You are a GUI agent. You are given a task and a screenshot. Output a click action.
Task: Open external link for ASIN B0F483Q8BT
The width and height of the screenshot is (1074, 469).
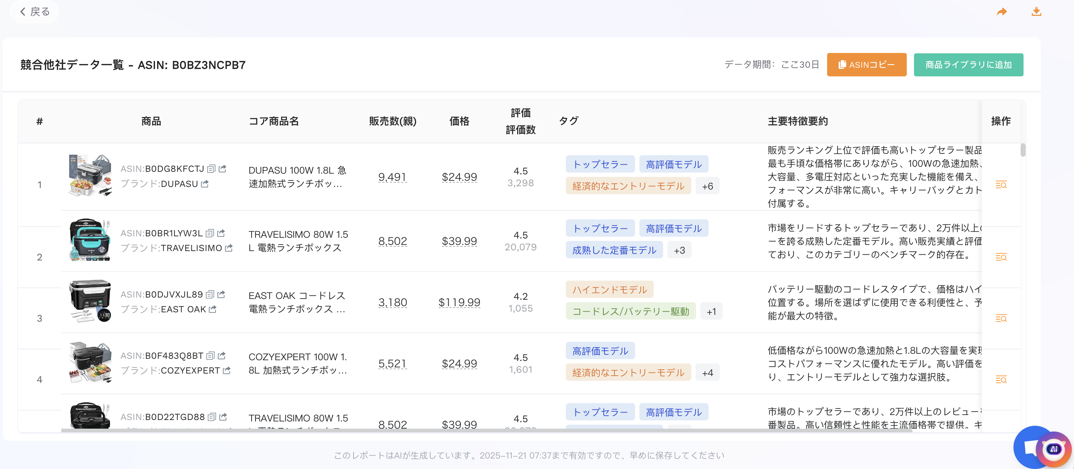coord(222,356)
